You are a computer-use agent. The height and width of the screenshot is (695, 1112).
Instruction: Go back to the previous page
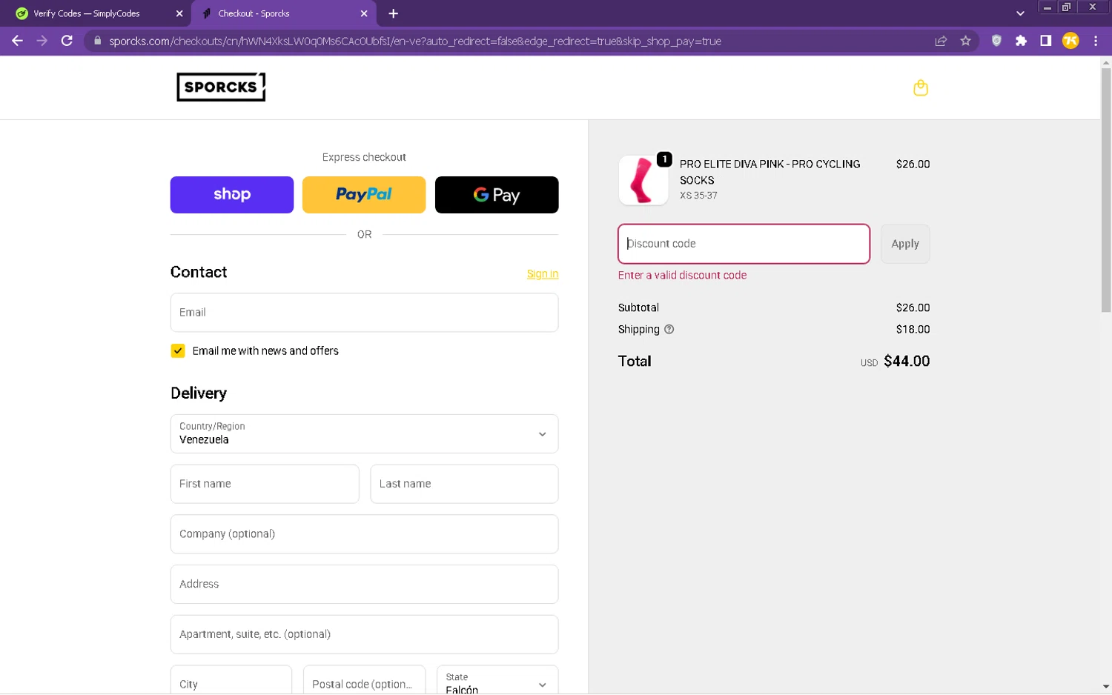(x=17, y=41)
